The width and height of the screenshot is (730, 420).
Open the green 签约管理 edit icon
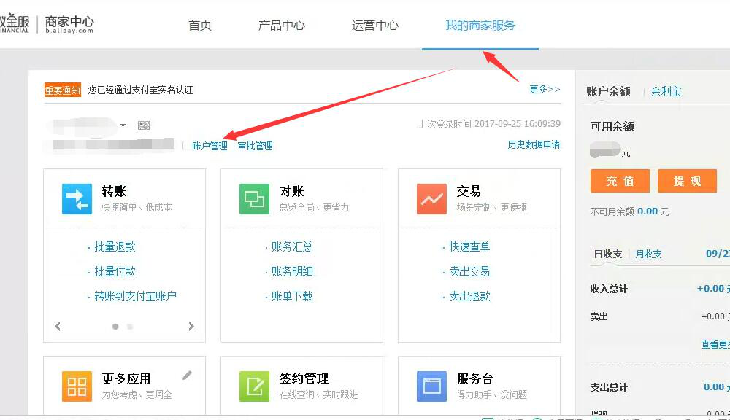(254, 386)
